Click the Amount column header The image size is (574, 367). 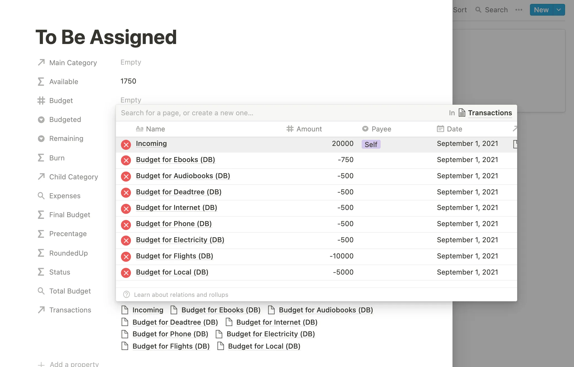coord(304,129)
